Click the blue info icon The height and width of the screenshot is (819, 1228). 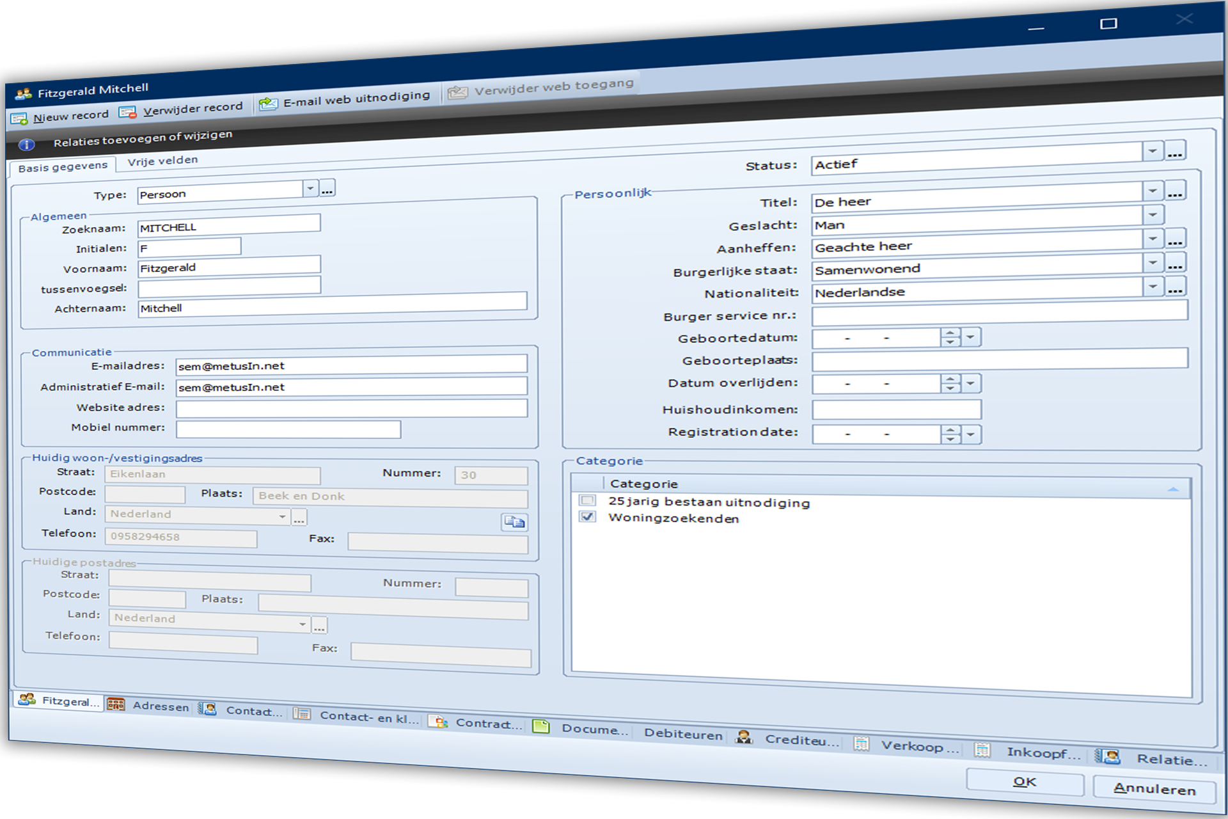pos(26,145)
